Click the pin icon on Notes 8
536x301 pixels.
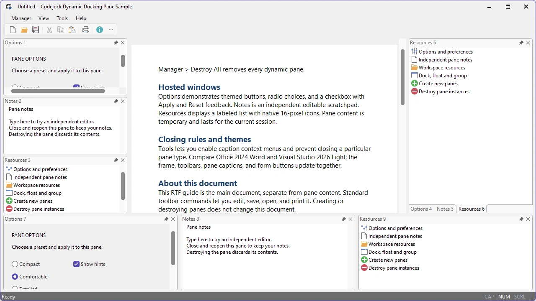[x=344, y=219]
